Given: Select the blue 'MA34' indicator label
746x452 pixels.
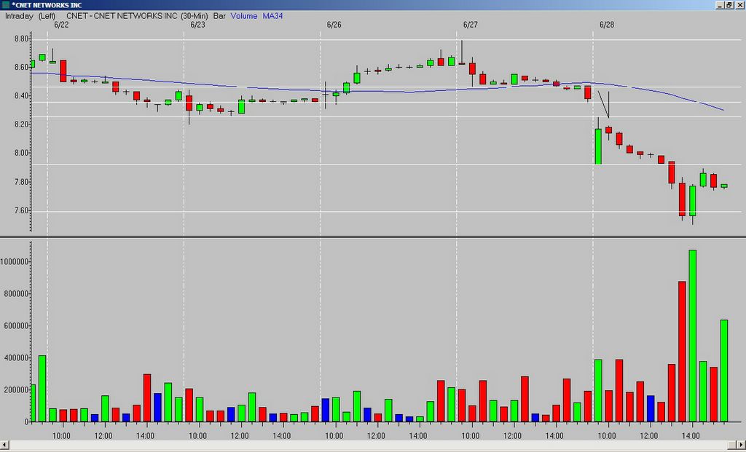Looking at the screenshot, I should coord(272,16).
